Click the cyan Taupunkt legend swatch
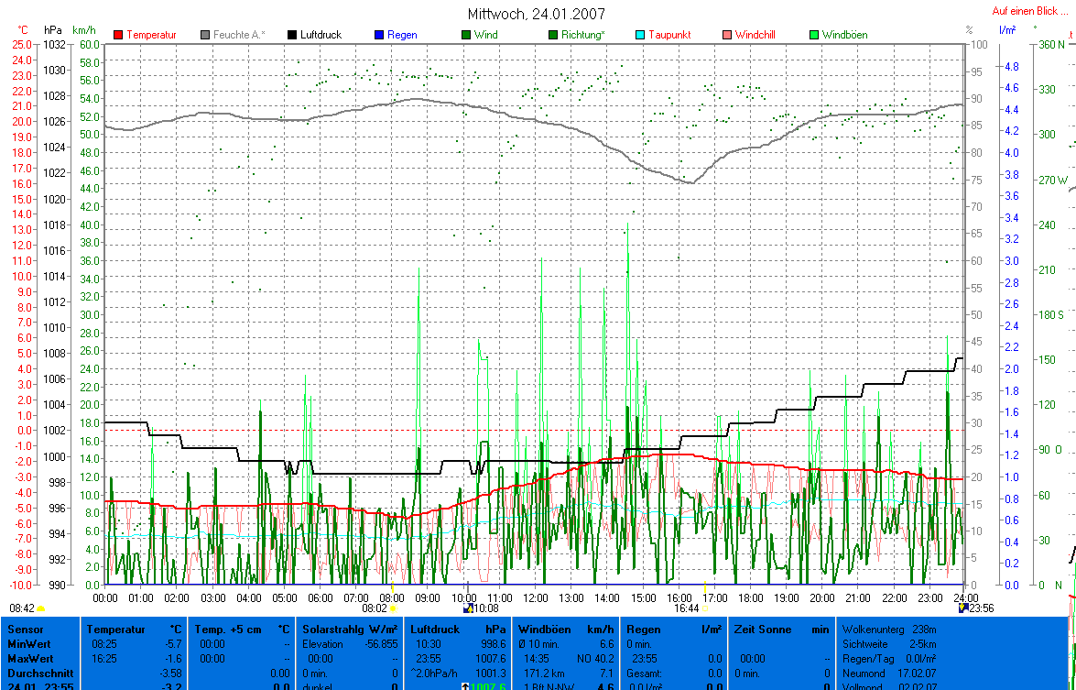 pyautogui.click(x=641, y=35)
